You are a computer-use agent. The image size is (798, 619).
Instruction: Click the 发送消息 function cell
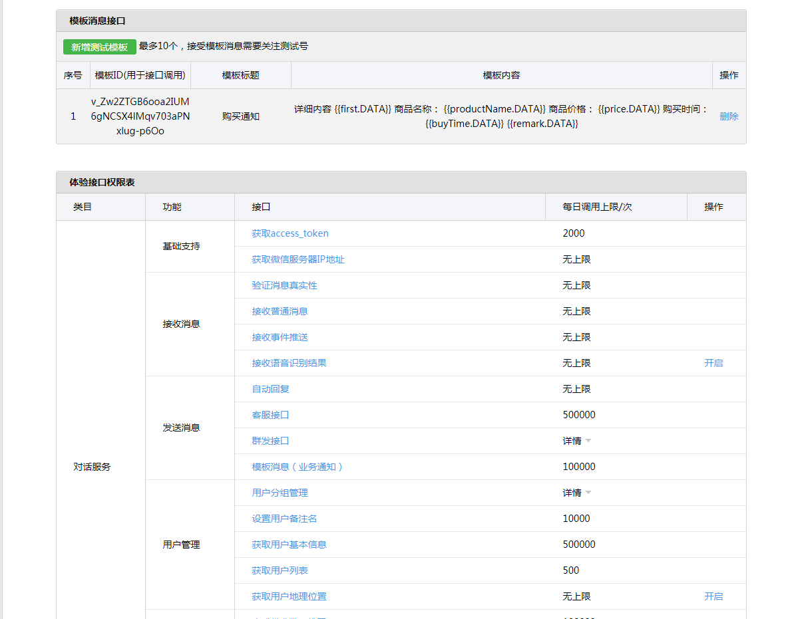pos(181,428)
